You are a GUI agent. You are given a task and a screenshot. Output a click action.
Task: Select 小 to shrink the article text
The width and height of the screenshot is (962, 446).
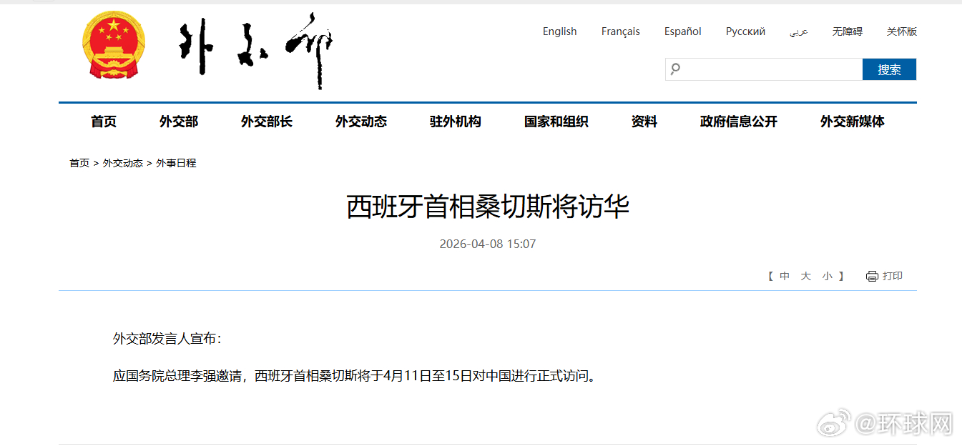tap(826, 276)
